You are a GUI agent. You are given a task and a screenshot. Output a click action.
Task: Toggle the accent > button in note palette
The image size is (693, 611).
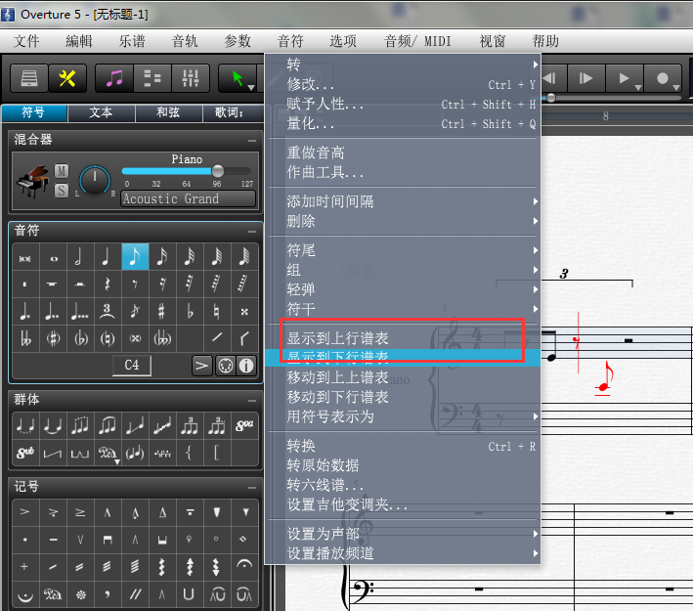tap(202, 366)
